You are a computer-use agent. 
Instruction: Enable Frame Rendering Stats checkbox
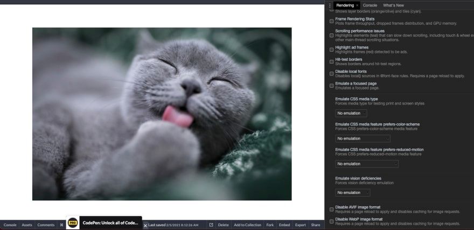332,21
